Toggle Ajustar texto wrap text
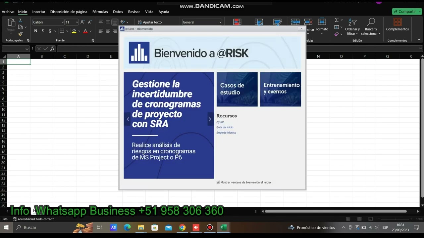This screenshot has width=424, height=238. coord(150,22)
